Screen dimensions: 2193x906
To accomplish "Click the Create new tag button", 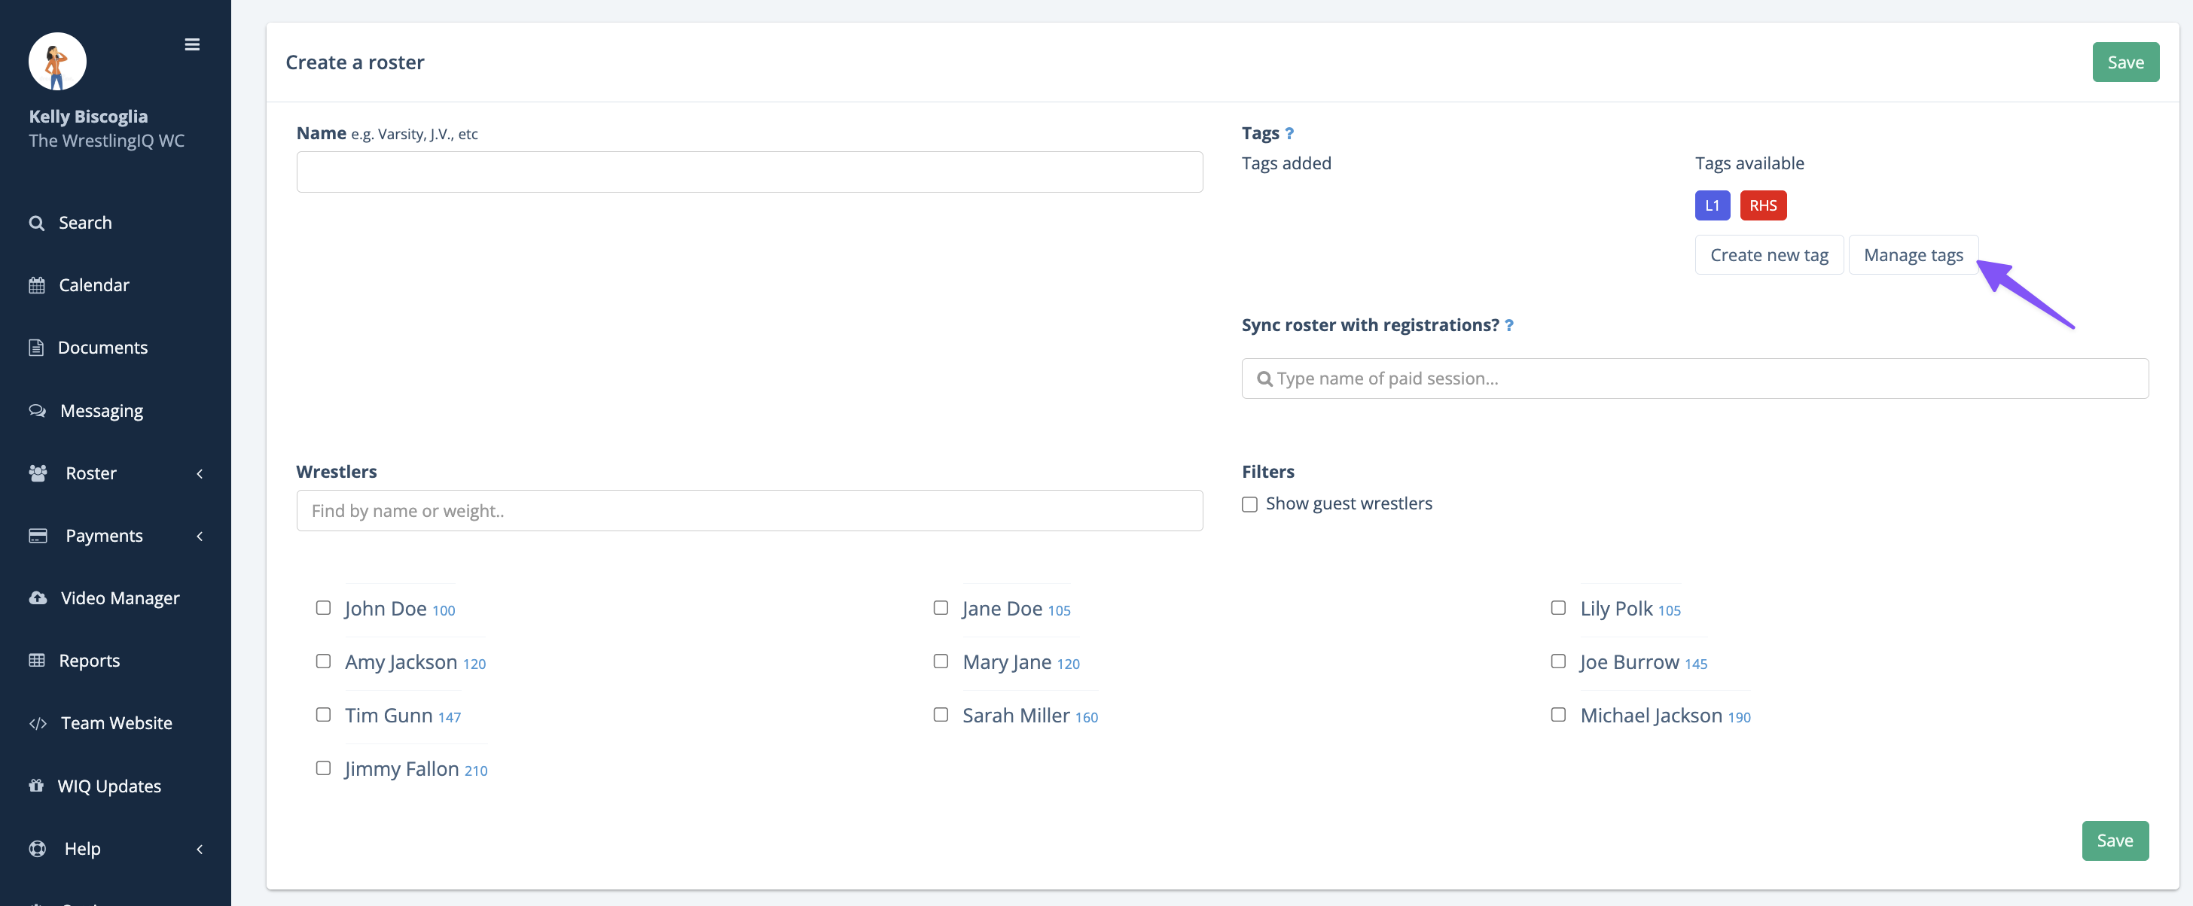I will coord(1769,255).
